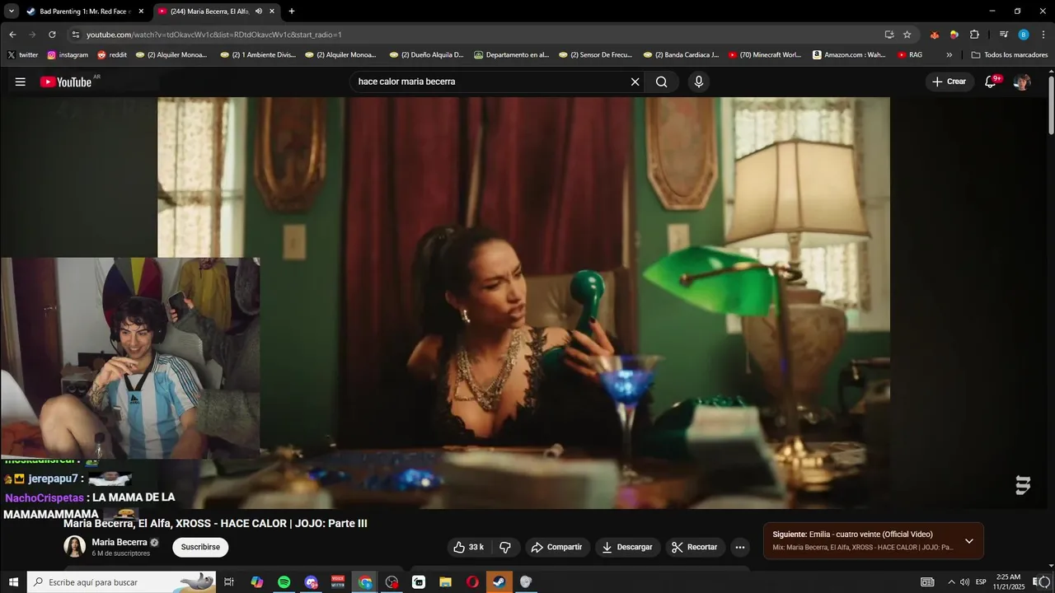The image size is (1055, 593).
Task: Run search with the magnifier button
Action: [661, 82]
